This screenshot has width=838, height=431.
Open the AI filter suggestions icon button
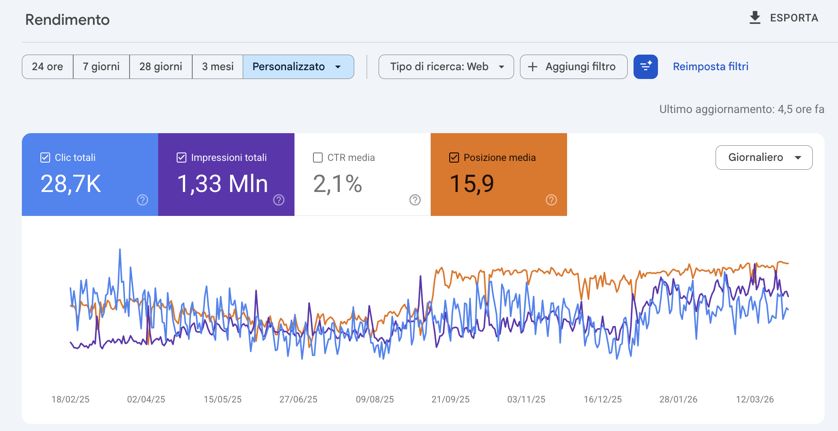[x=646, y=67]
